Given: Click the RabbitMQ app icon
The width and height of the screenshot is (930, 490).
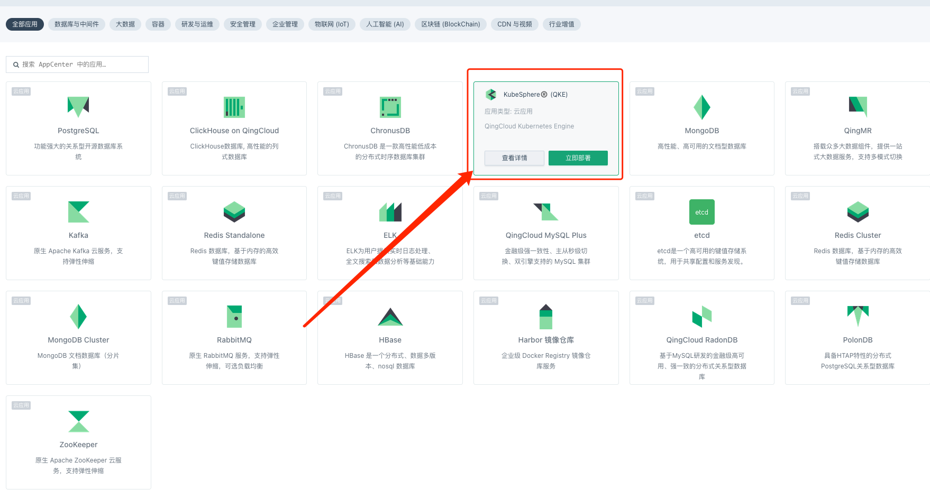Looking at the screenshot, I should (x=234, y=317).
